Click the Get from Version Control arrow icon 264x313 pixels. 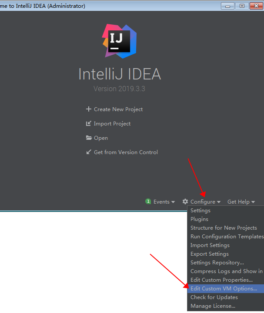coord(89,152)
